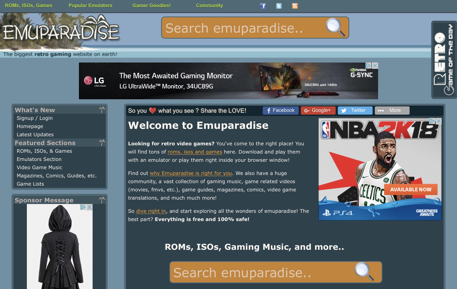Collapse the Featured Sections palm icon
The width and height of the screenshot is (457, 289).
point(102,143)
